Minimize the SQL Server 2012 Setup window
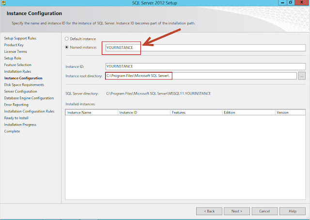Viewport: 310px width, 220px height. 282,2
